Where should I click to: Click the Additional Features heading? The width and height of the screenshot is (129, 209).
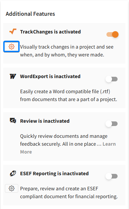click(30, 14)
